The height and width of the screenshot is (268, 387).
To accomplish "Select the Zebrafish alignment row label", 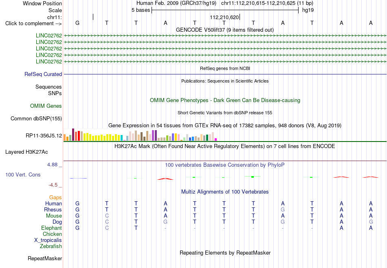I will tap(51, 246).
